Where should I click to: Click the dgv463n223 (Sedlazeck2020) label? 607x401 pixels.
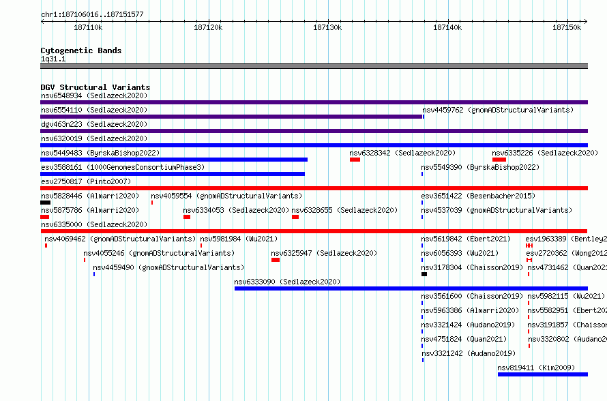coord(94,124)
